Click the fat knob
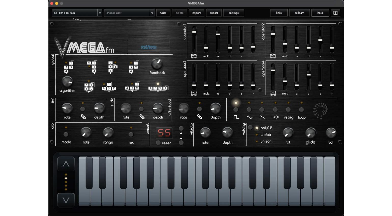392x216 pixels. [288, 133]
